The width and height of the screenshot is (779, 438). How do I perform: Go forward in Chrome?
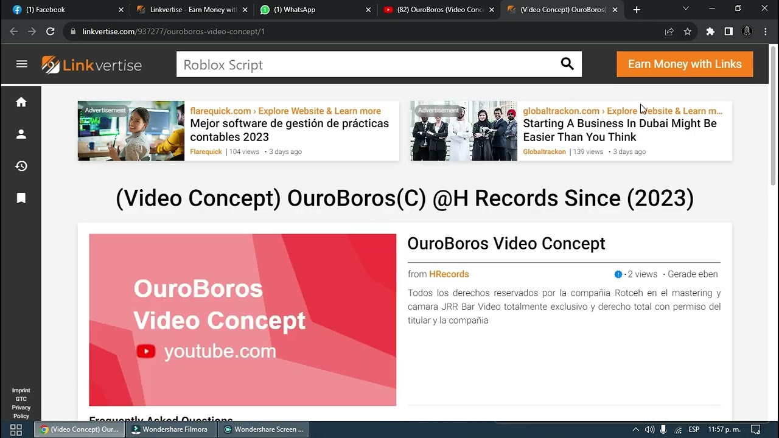[x=32, y=32]
